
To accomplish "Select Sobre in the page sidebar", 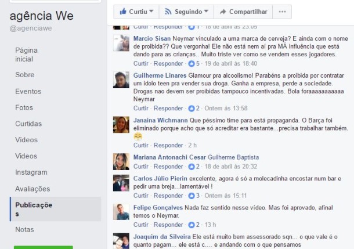I will [25, 75].
